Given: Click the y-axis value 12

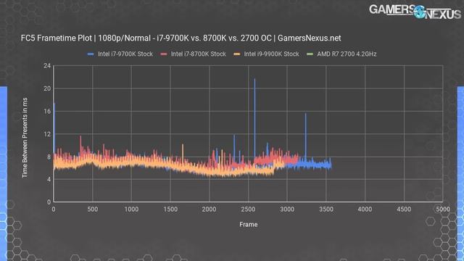Looking at the screenshot, I should pos(47,134).
